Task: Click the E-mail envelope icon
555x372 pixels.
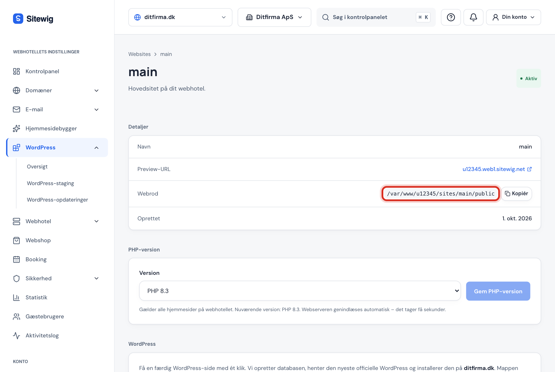Action: pos(16,109)
